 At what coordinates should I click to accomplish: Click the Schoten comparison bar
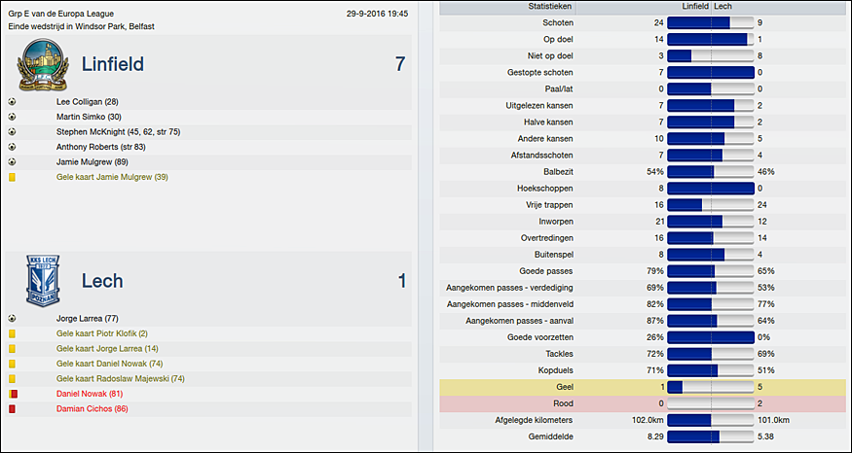click(x=711, y=22)
